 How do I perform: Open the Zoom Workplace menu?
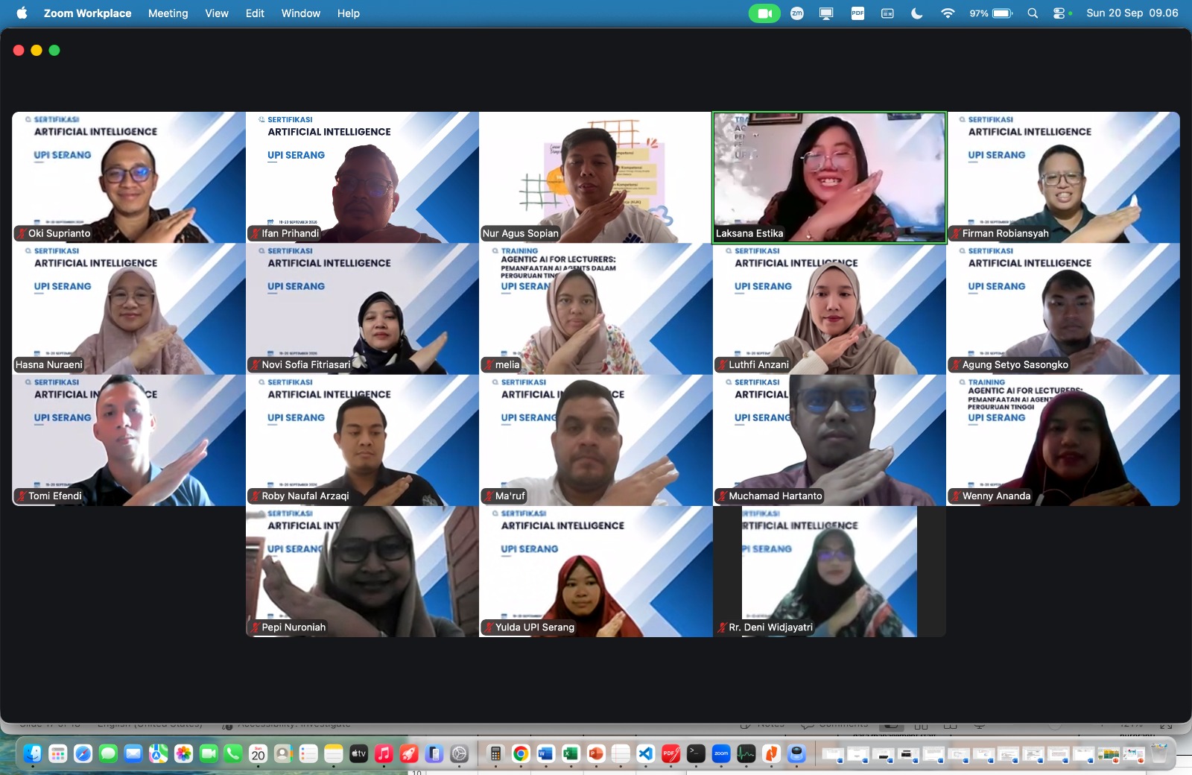[87, 13]
